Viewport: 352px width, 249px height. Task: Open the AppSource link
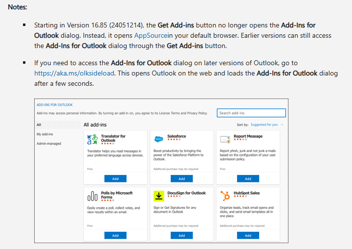[x=151, y=36]
